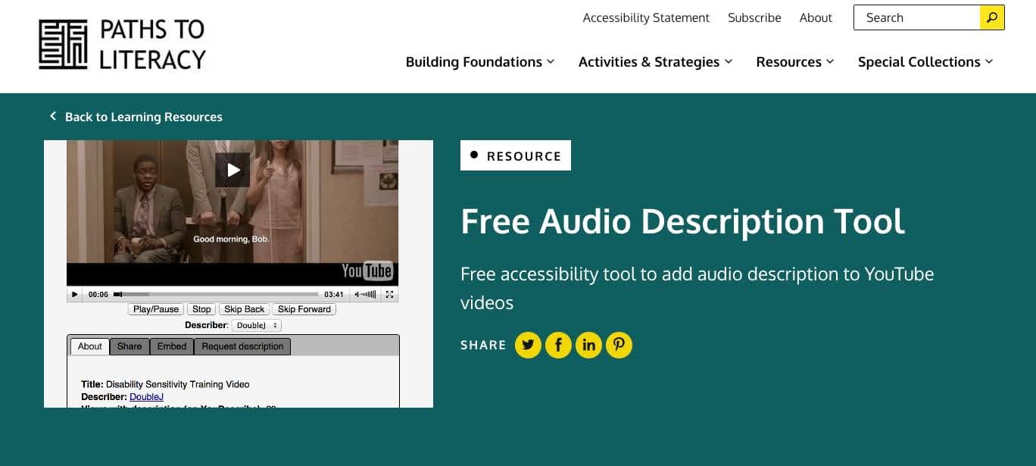The width and height of the screenshot is (1036, 466).
Task: Click the 03:41 duration text
Action: (334, 294)
